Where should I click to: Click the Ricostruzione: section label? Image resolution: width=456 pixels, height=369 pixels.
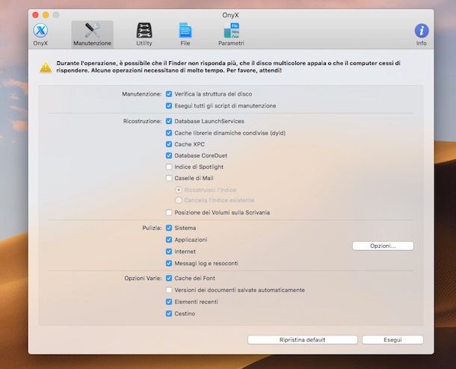click(142, 121)
